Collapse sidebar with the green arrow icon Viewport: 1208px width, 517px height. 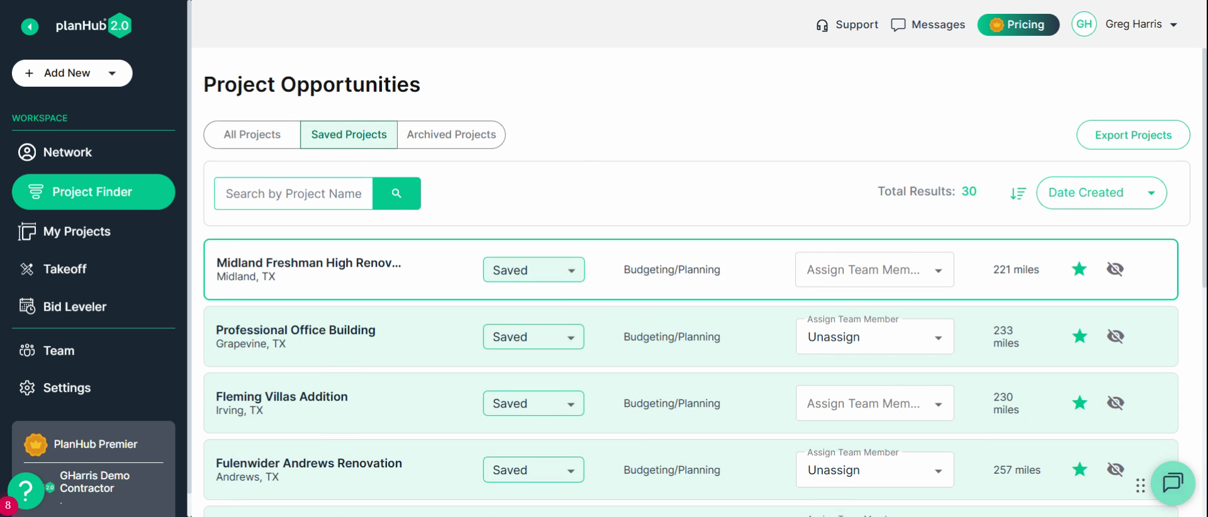(30, 26)
